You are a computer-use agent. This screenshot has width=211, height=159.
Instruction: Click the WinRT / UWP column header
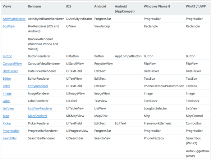196,6
